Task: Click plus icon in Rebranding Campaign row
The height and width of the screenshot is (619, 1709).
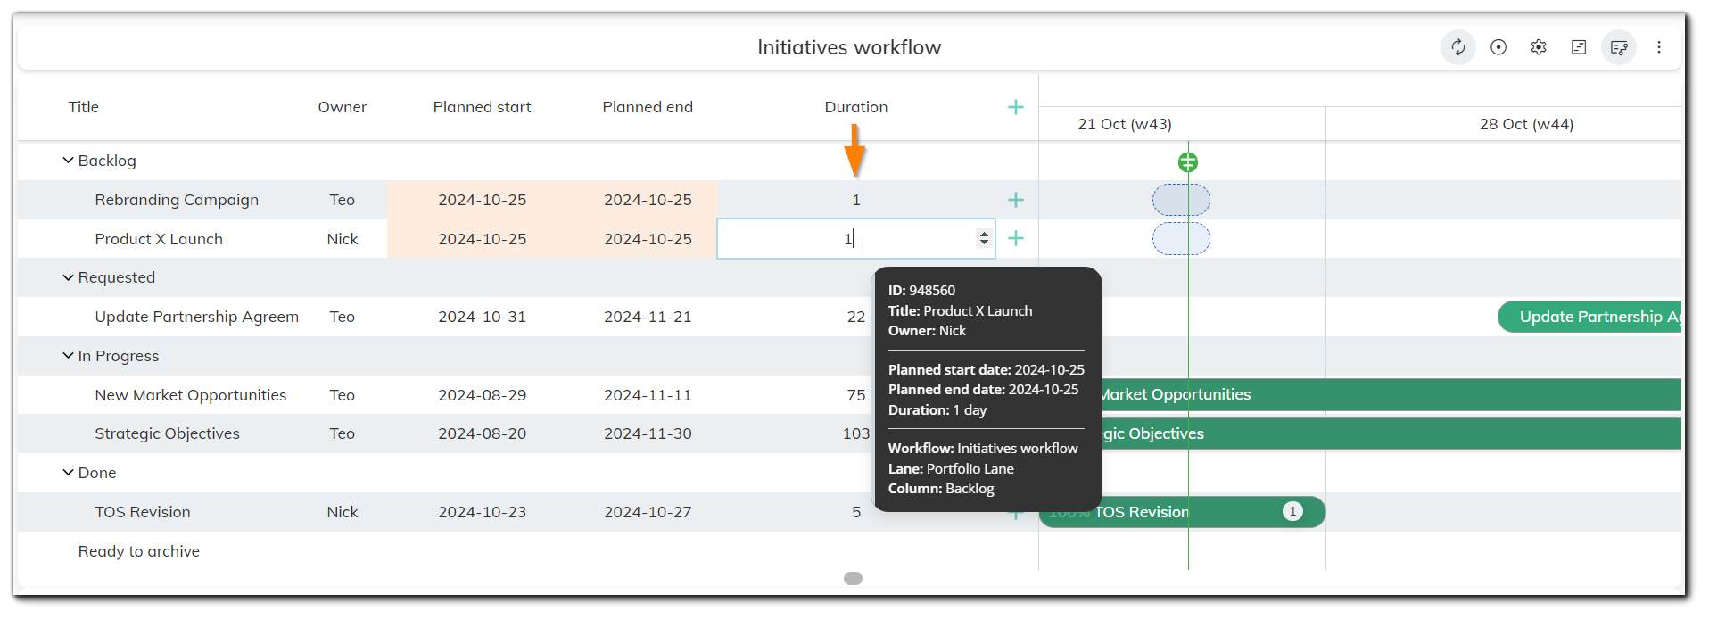Action: [1015, 200]
